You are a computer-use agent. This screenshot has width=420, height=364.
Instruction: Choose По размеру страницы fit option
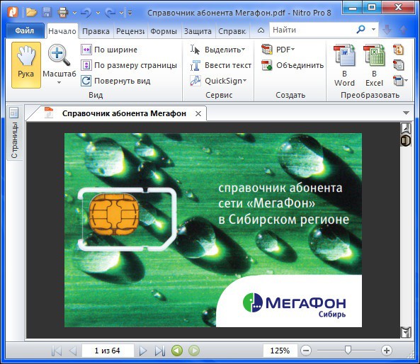129,65
